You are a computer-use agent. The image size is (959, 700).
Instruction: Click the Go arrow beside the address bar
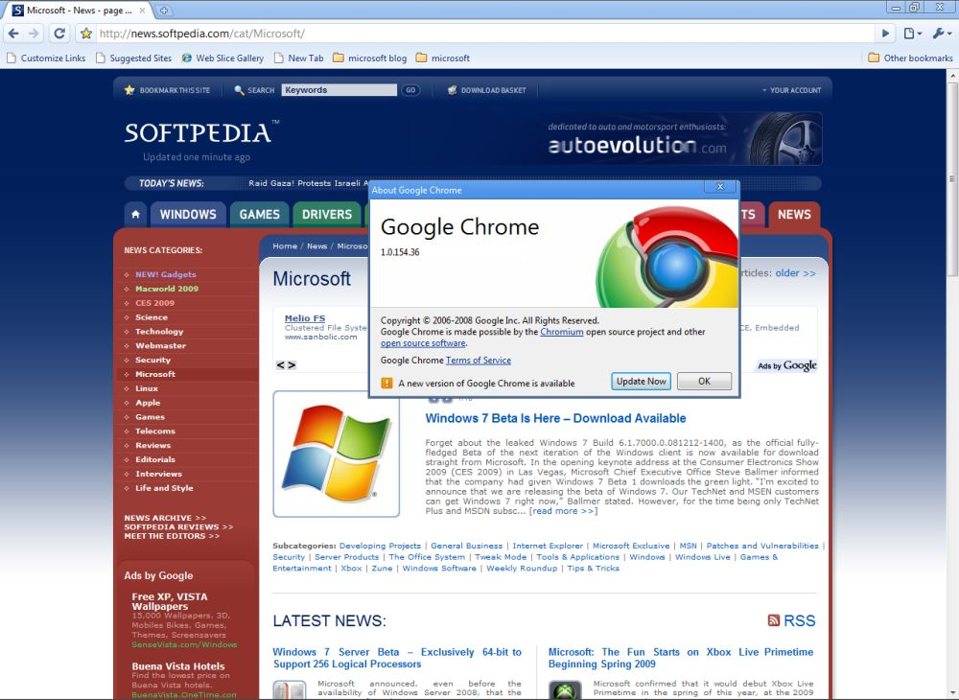click(x=887, y=34)
